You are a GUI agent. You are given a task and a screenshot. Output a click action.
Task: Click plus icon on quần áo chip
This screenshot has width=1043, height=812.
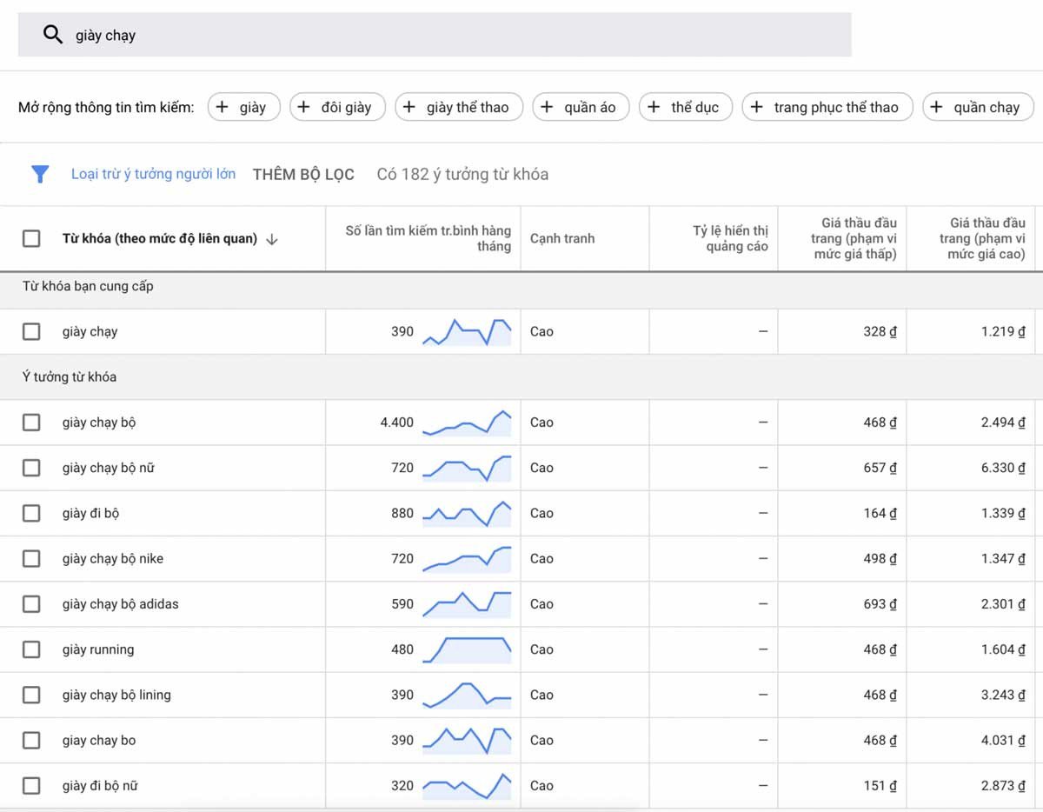(547, 107)
